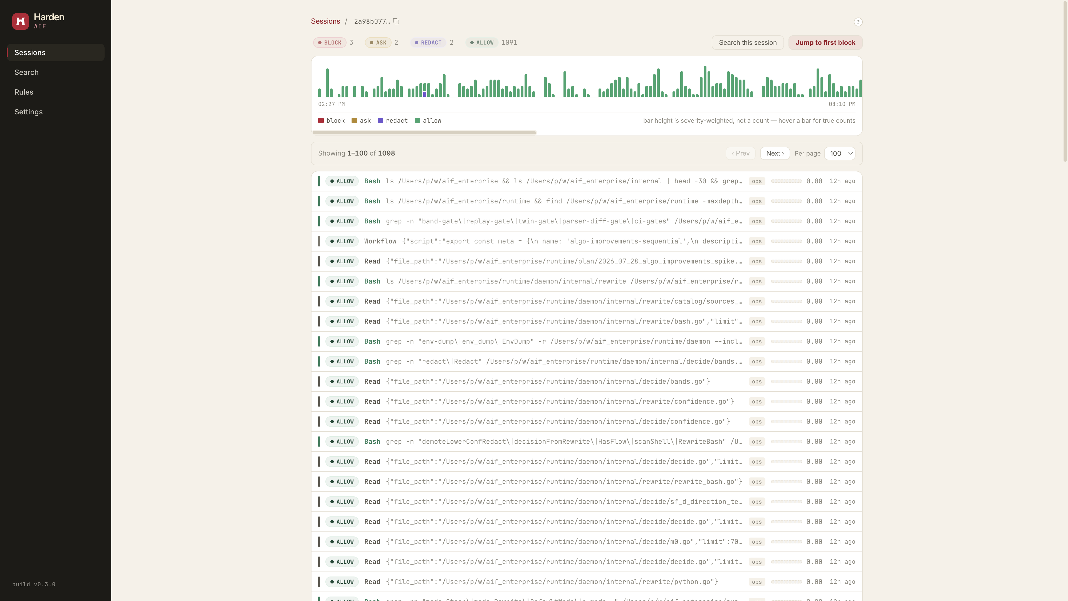Select Bash grep demoteLowerConfRedact row
This screenshot has width=1068, height=601.
587,442
